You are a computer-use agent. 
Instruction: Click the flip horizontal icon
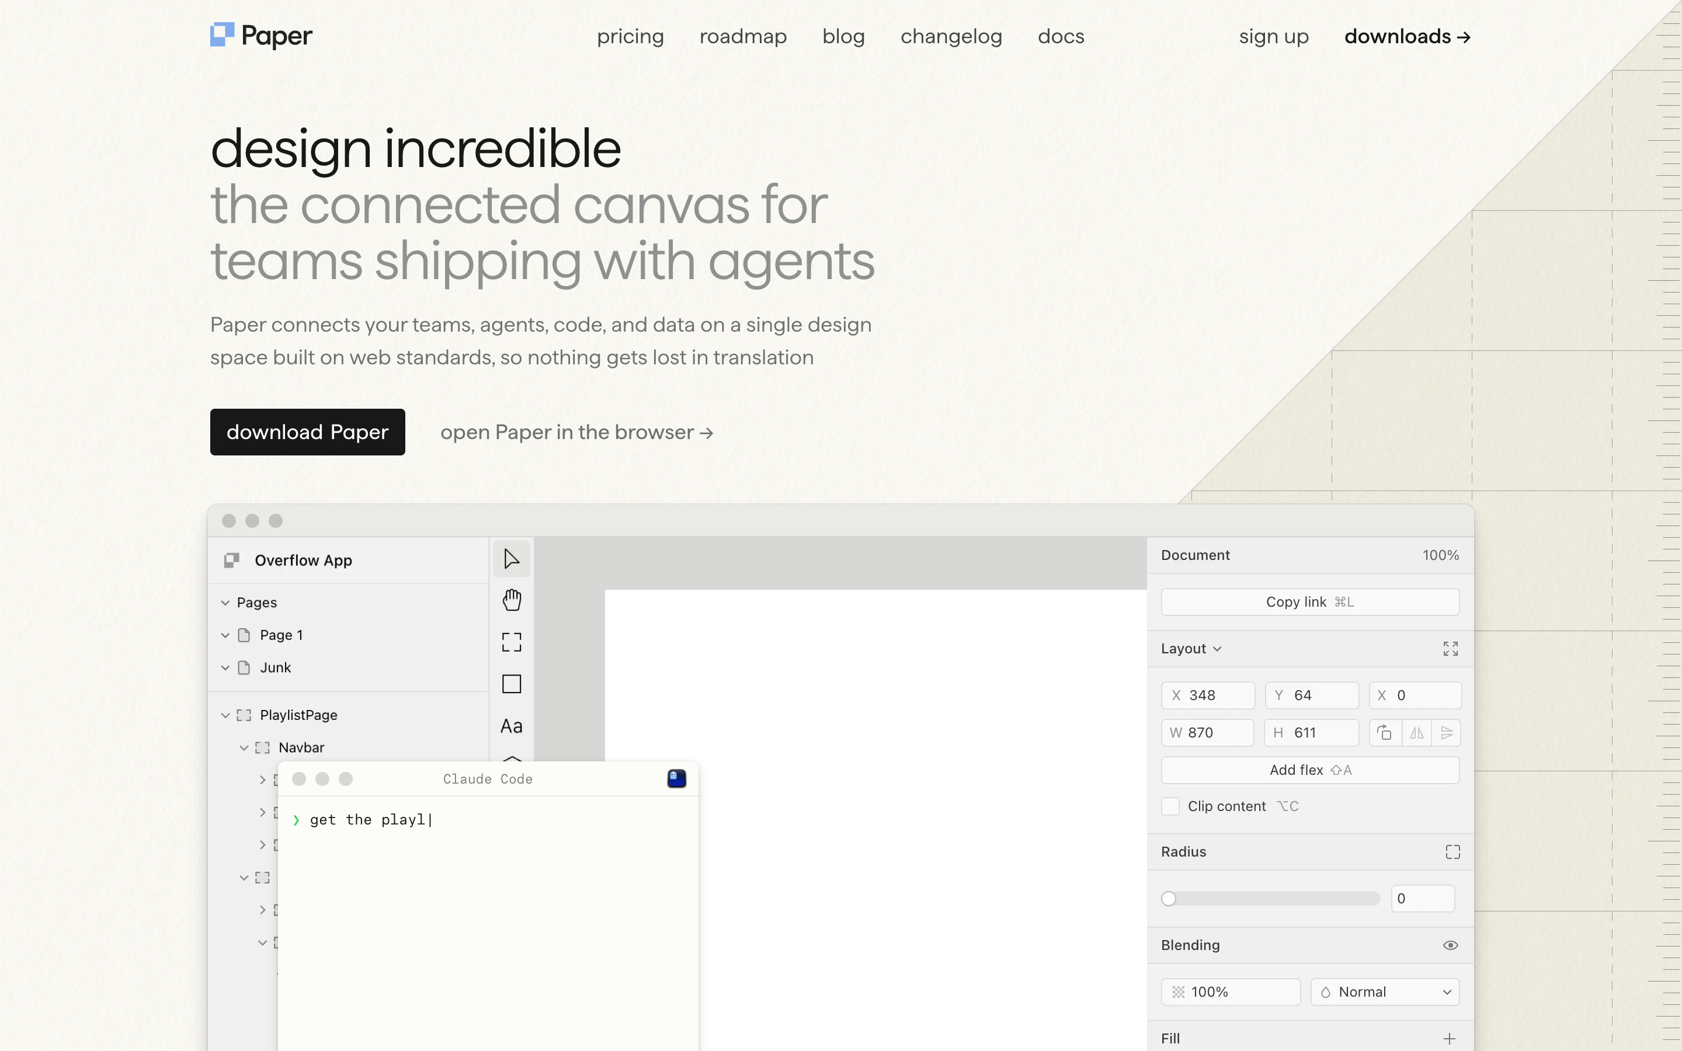(x=1416, y=733)
